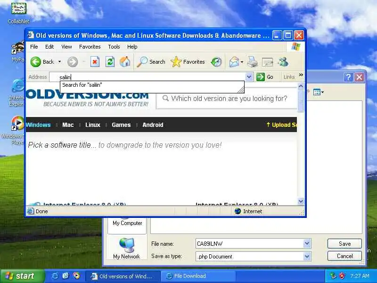This screenshot has height=283, width=377.
Task: Click the page scrollbar down arrow
Action: pos(301,201)
